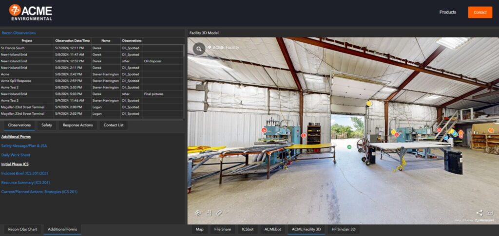Viewport: 499px width, 236px height.
Task: Click the 5/9/2024, 2:00 PM cell
Action: point(73,107)
